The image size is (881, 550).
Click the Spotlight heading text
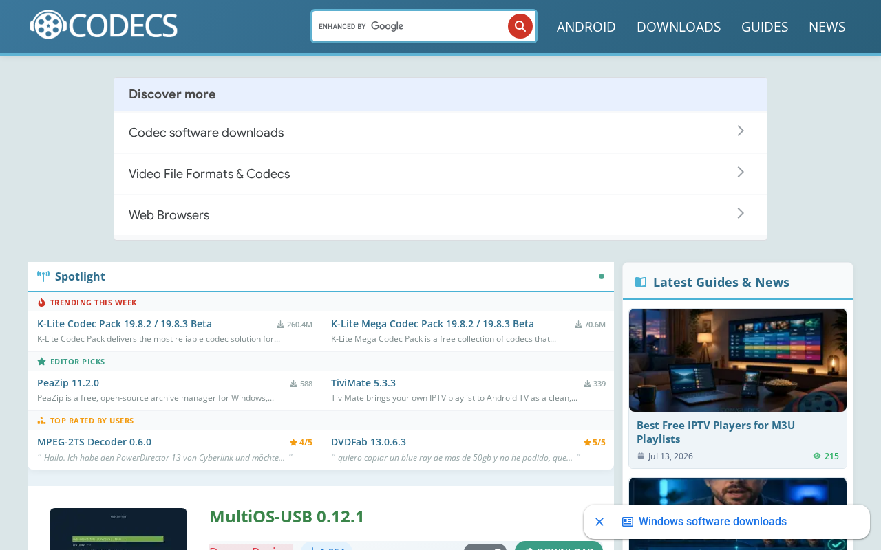[x=80, y=276]
